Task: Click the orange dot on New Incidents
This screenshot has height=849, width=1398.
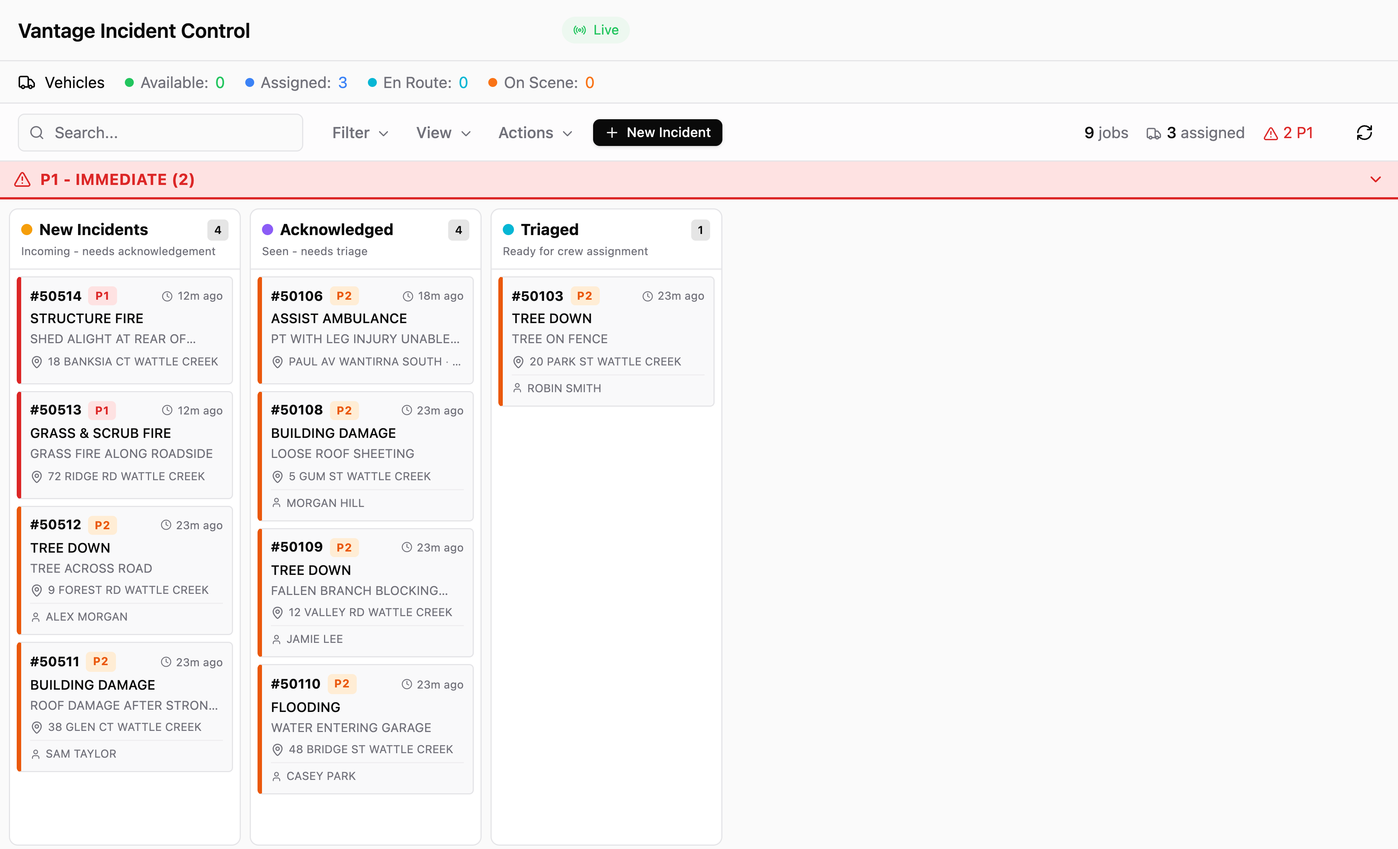Action: point(27,230)
